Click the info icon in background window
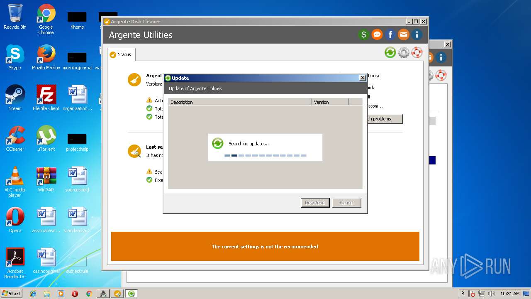Viewport: 531px width, 299px height. coord(441,57)
